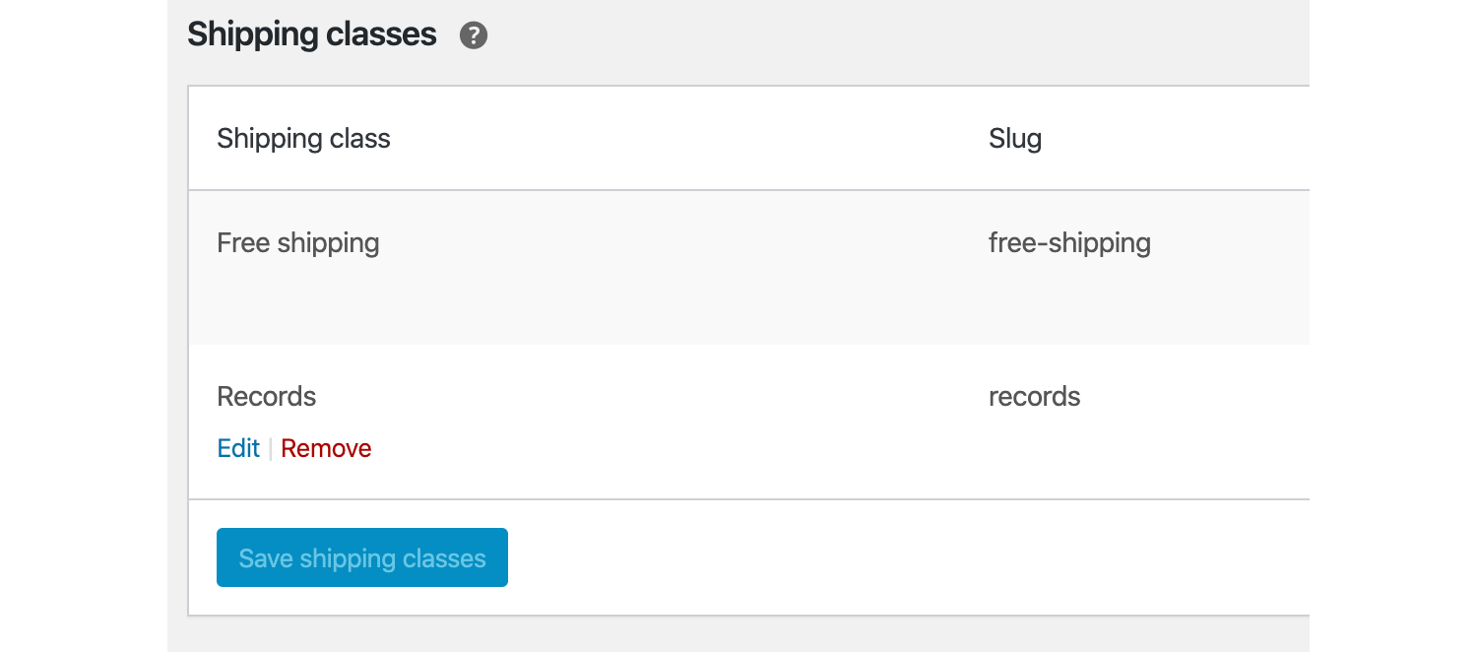This screenshot has width=1477, height=652.
Task: Click empty space below Free shipping name
Action: click(x=297, y=300)
